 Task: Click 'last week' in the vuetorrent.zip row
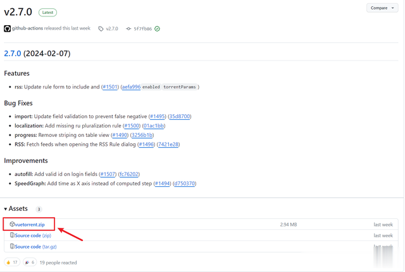tap(383, 225)
